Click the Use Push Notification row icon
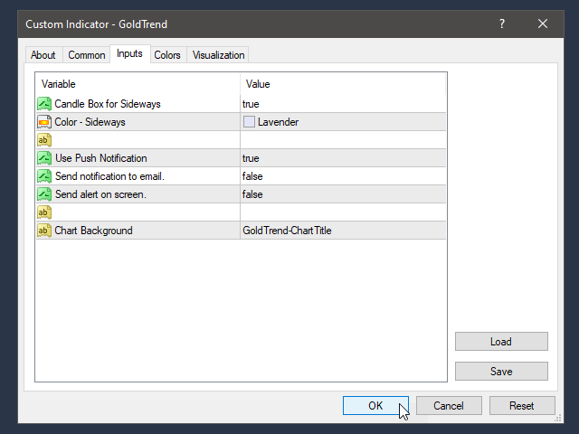Image resolution: width=579 pixels, height=434 pixels. coord(44,158)
